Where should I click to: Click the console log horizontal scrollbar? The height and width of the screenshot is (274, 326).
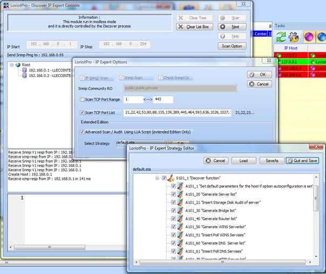tap(50, 247)
